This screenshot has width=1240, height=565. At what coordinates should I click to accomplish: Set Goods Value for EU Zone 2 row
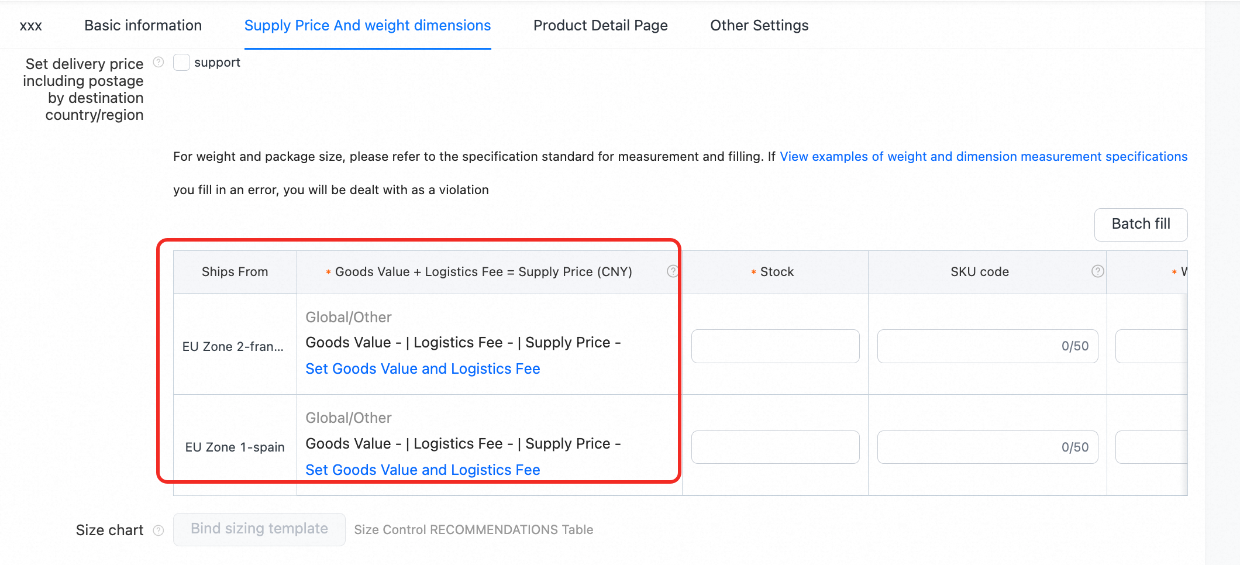(x=422, y=369)
